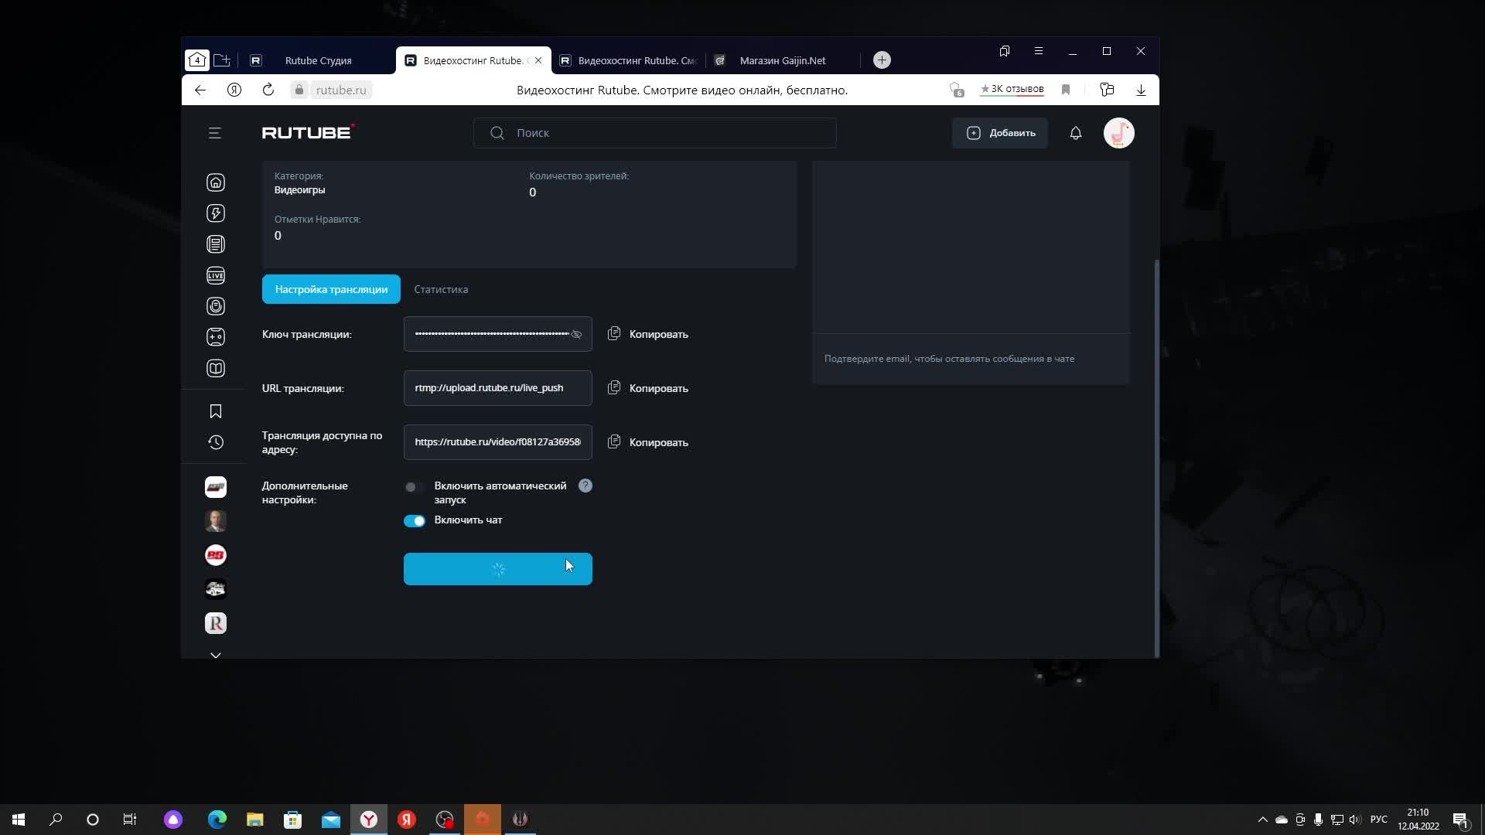Image resolution: width=1485 pixels, height=835 pixels.
Task: Open the LIVE broadcasts sidebar icon
Action: [x=216, y=275]
